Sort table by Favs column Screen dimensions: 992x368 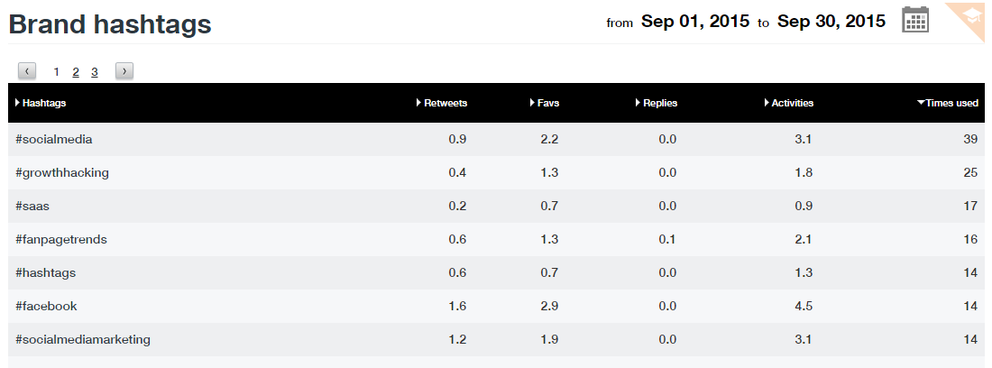coord(547,103)
